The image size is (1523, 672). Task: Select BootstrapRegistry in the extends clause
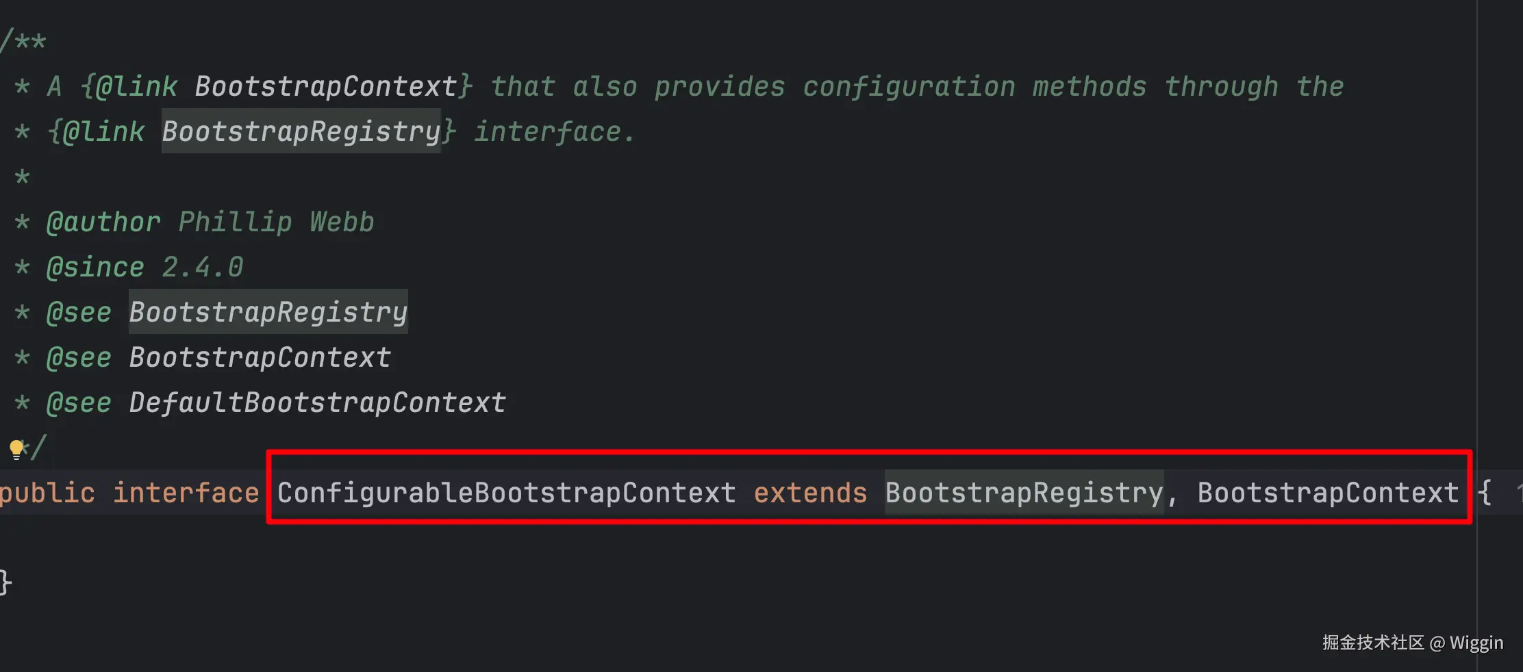[1024, 493]
